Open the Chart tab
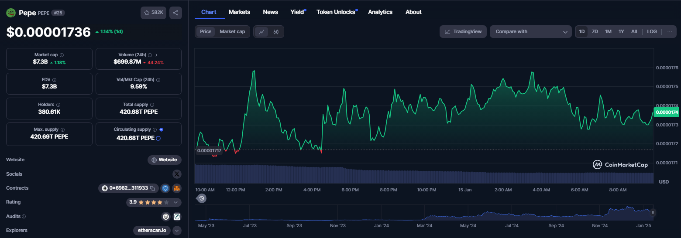The width and height of the screenshot is (681, 238). point(209,12)
